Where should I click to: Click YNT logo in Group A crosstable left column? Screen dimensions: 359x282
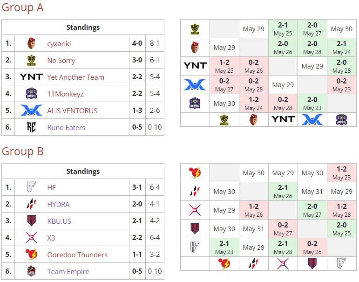tap(195, 66)
